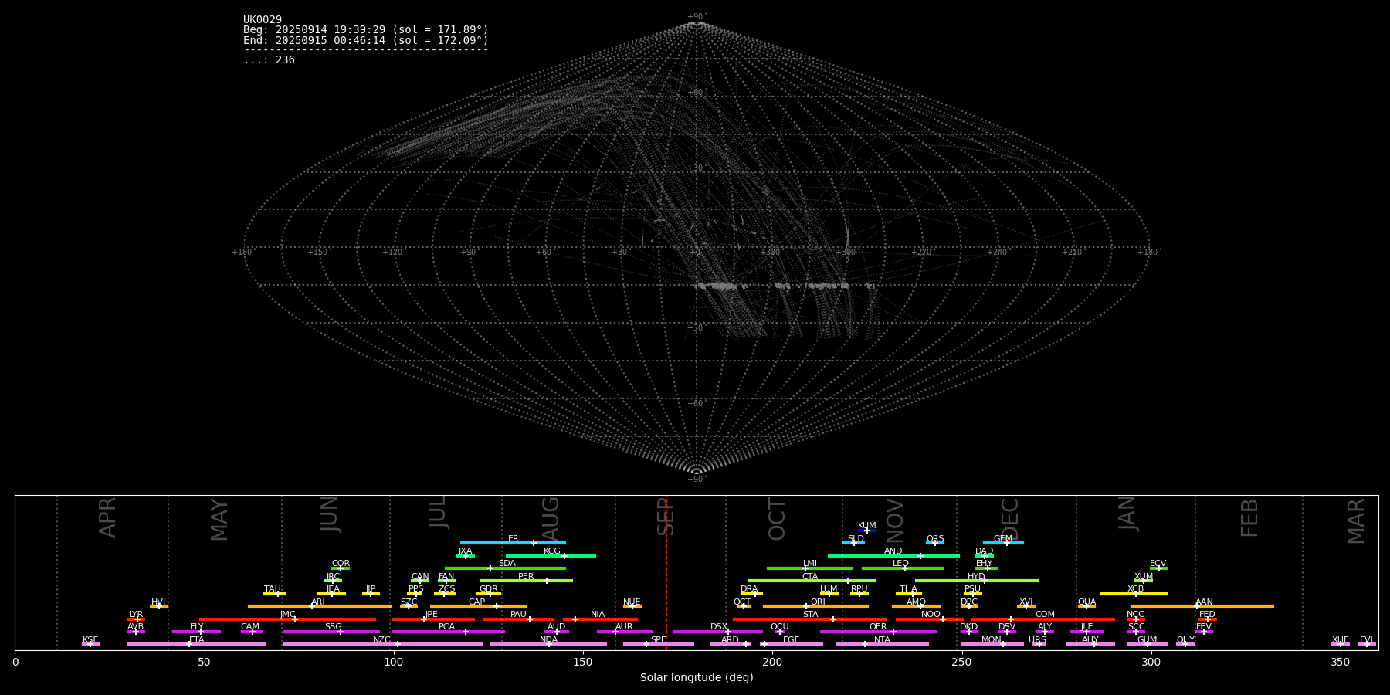Screen dimensions: 1390x695
Task: Click the LYR shower label
Action: [136, 615]
